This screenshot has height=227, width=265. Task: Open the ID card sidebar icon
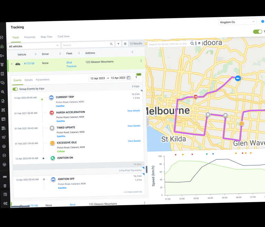tap(3, 119)
